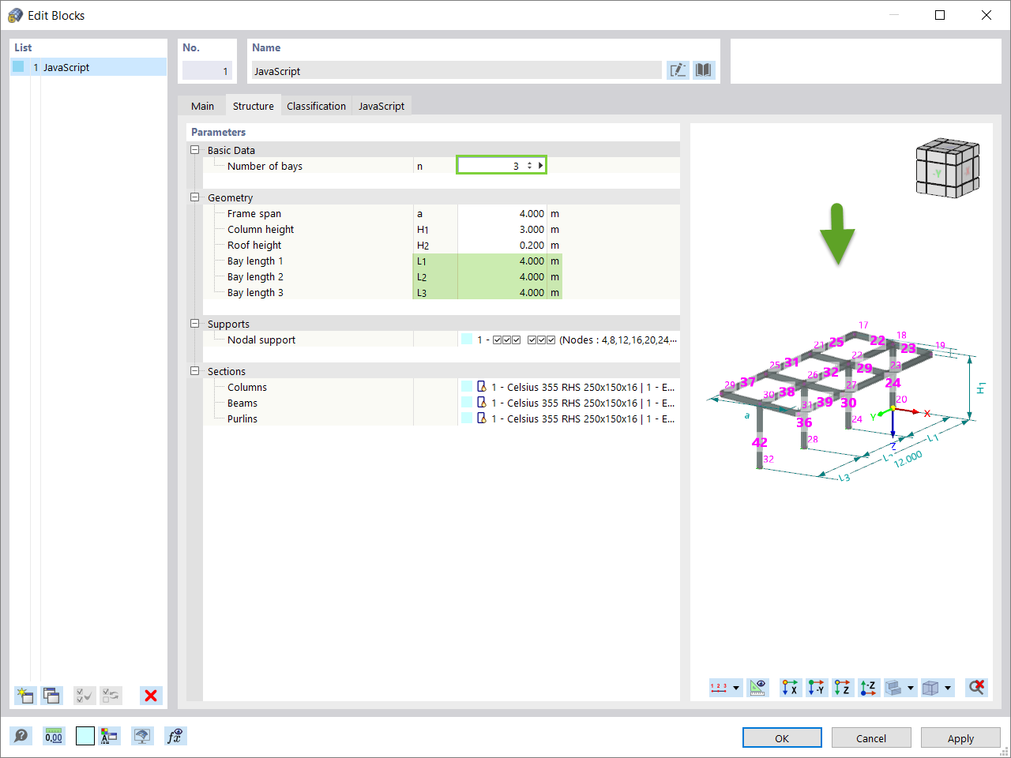Open the comment editor pencil icon beside Name
This screenshot has width=1011, height=758.
(678, 69)
